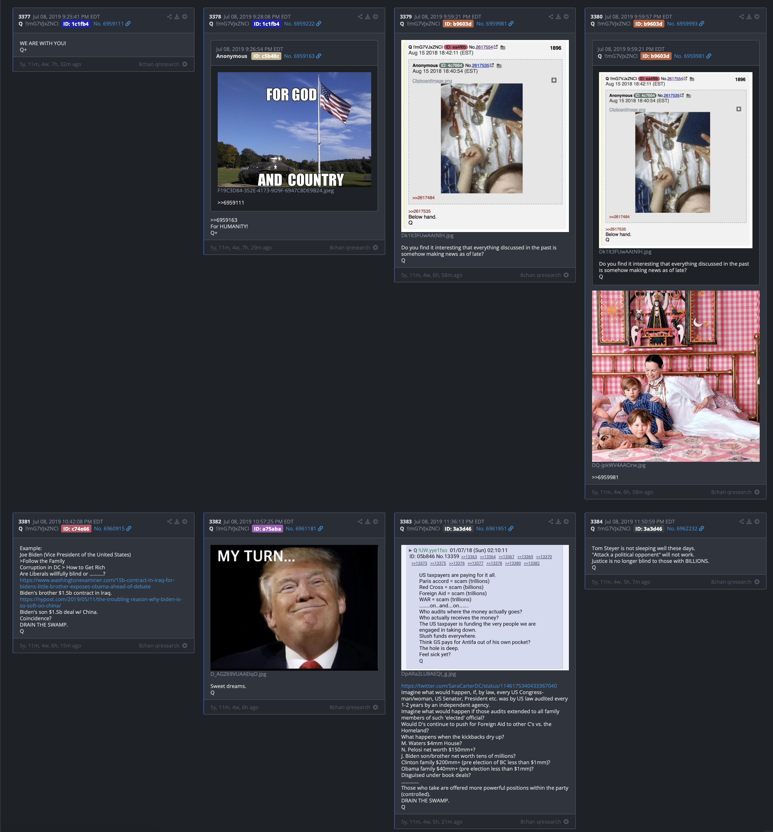The height and width of the screenshot is (832, 773).
Task: Open the Dk1It3FUwAAtNlH.jpg screenshot in post 3379
Action: click(x=485, y=136)
